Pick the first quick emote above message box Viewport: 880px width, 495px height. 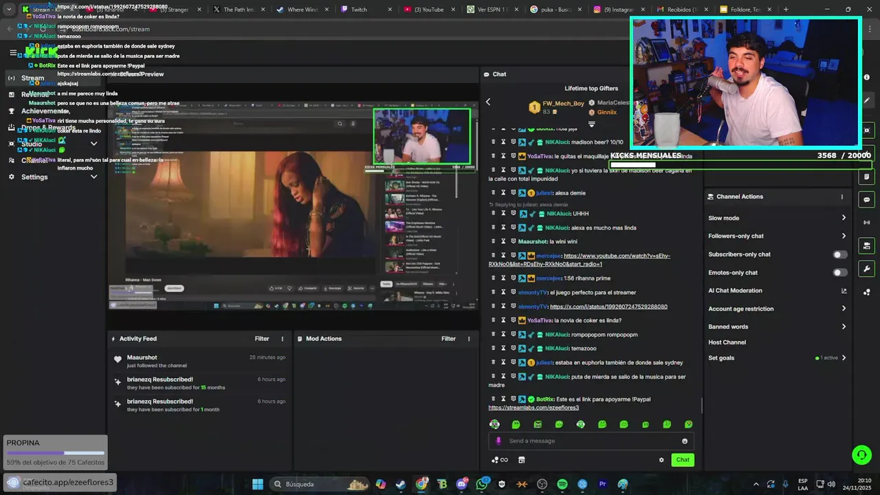coord(494,424)
